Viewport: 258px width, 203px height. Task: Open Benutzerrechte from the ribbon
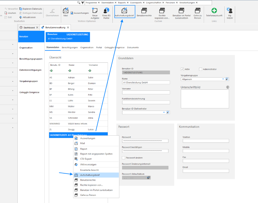144,12
